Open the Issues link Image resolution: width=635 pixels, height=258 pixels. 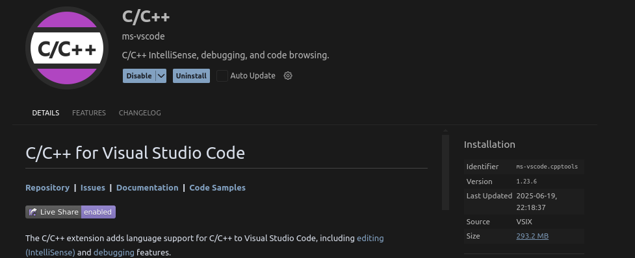93,188
